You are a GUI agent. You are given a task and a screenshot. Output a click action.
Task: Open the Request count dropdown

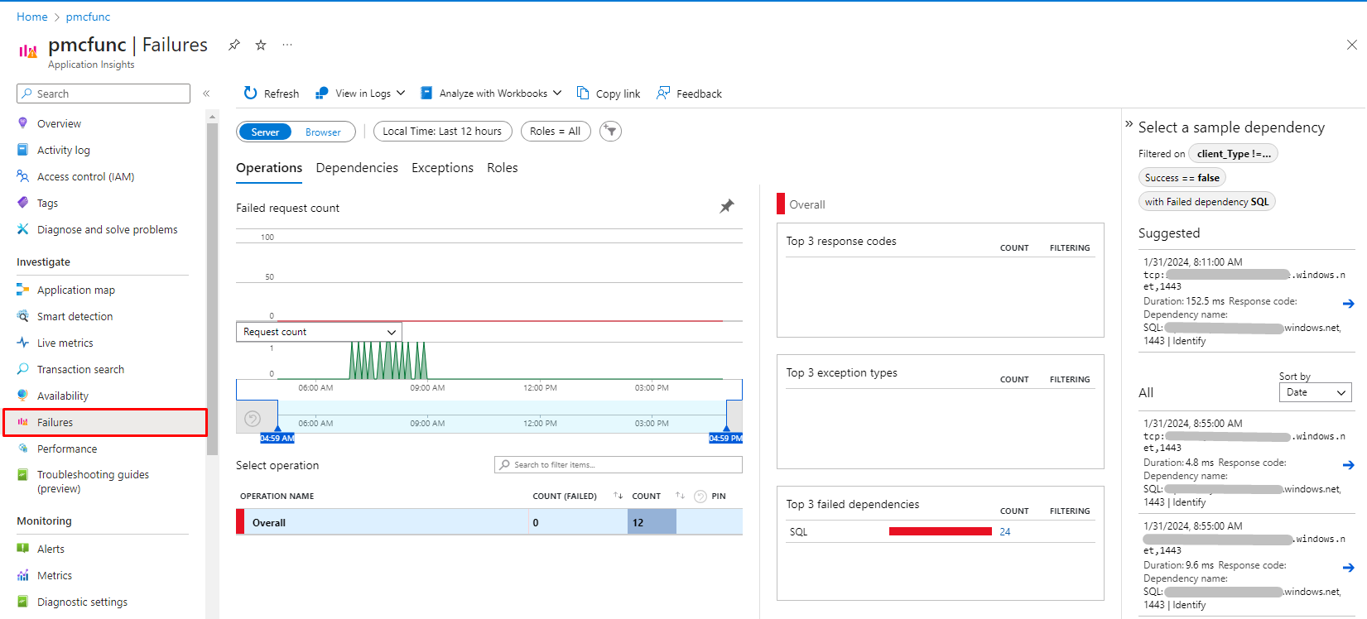click(320, 332)
